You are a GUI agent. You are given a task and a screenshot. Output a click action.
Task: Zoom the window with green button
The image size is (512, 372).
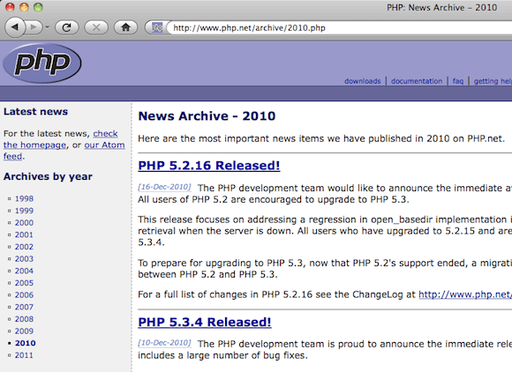pos(38,7)
